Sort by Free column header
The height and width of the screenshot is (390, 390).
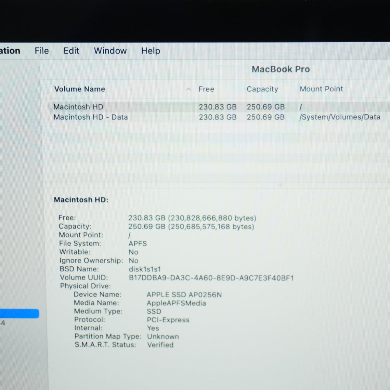(x=206, y=89)
